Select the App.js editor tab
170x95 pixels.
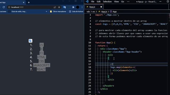(x=94, y=7)
